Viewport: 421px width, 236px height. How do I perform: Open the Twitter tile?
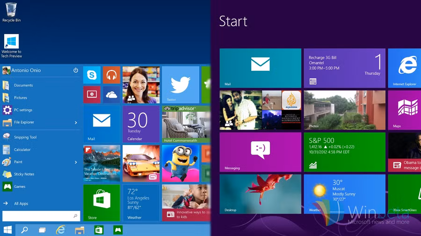coord(181,85)
